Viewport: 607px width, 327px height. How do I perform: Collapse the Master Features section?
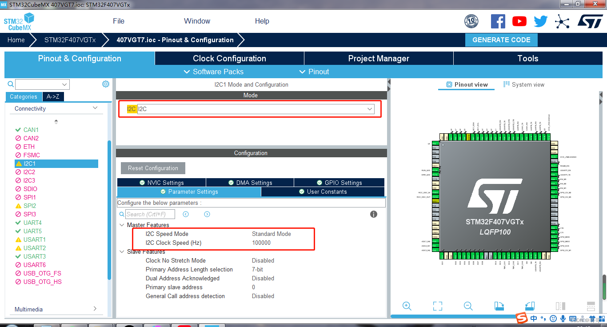122,225
